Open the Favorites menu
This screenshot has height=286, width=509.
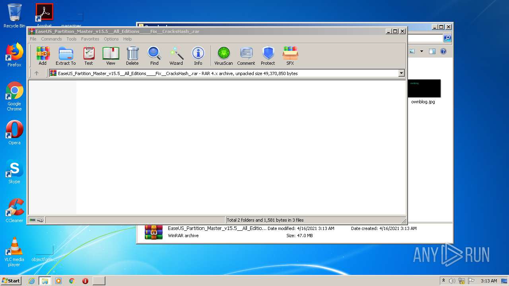(x=90, y=39)
